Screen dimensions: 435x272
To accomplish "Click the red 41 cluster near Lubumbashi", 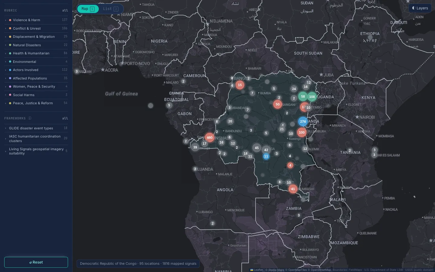I will tap(293, 189).
